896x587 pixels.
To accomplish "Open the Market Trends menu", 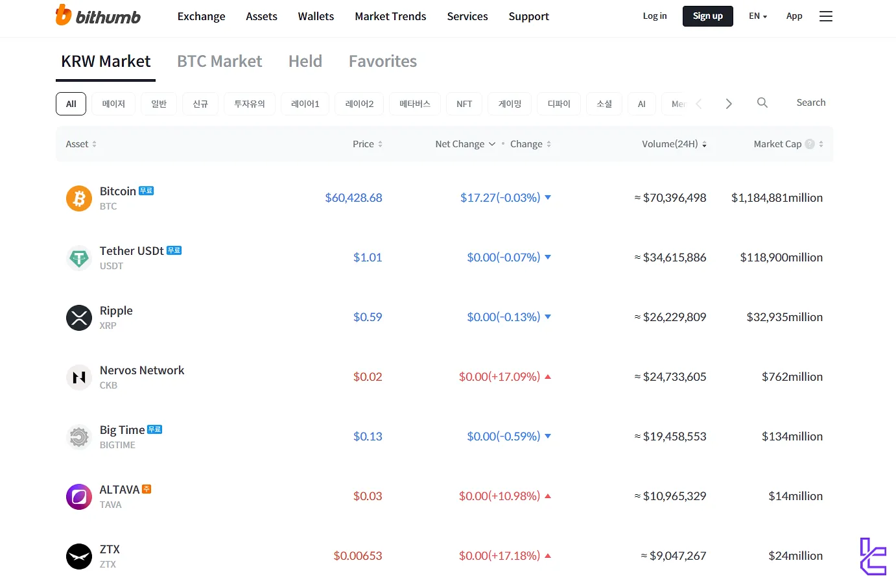I will tap(390, 16).
